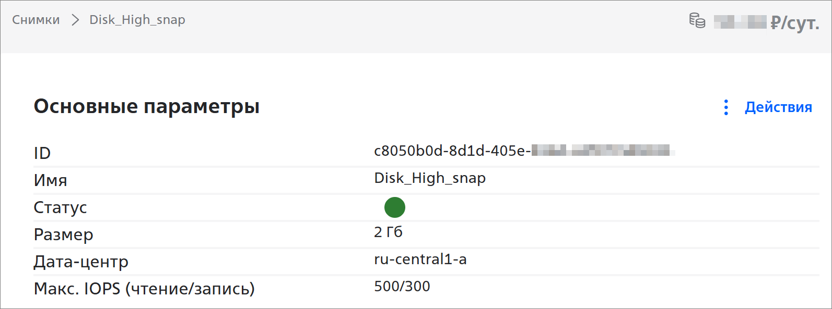Click the ru-central1-a datacenter value
This screenshot has height=309, width=832.
pos(420,259)
